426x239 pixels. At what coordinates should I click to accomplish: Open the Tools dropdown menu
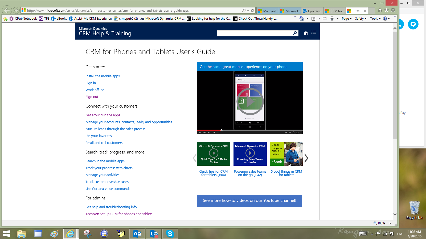point(375,19)
